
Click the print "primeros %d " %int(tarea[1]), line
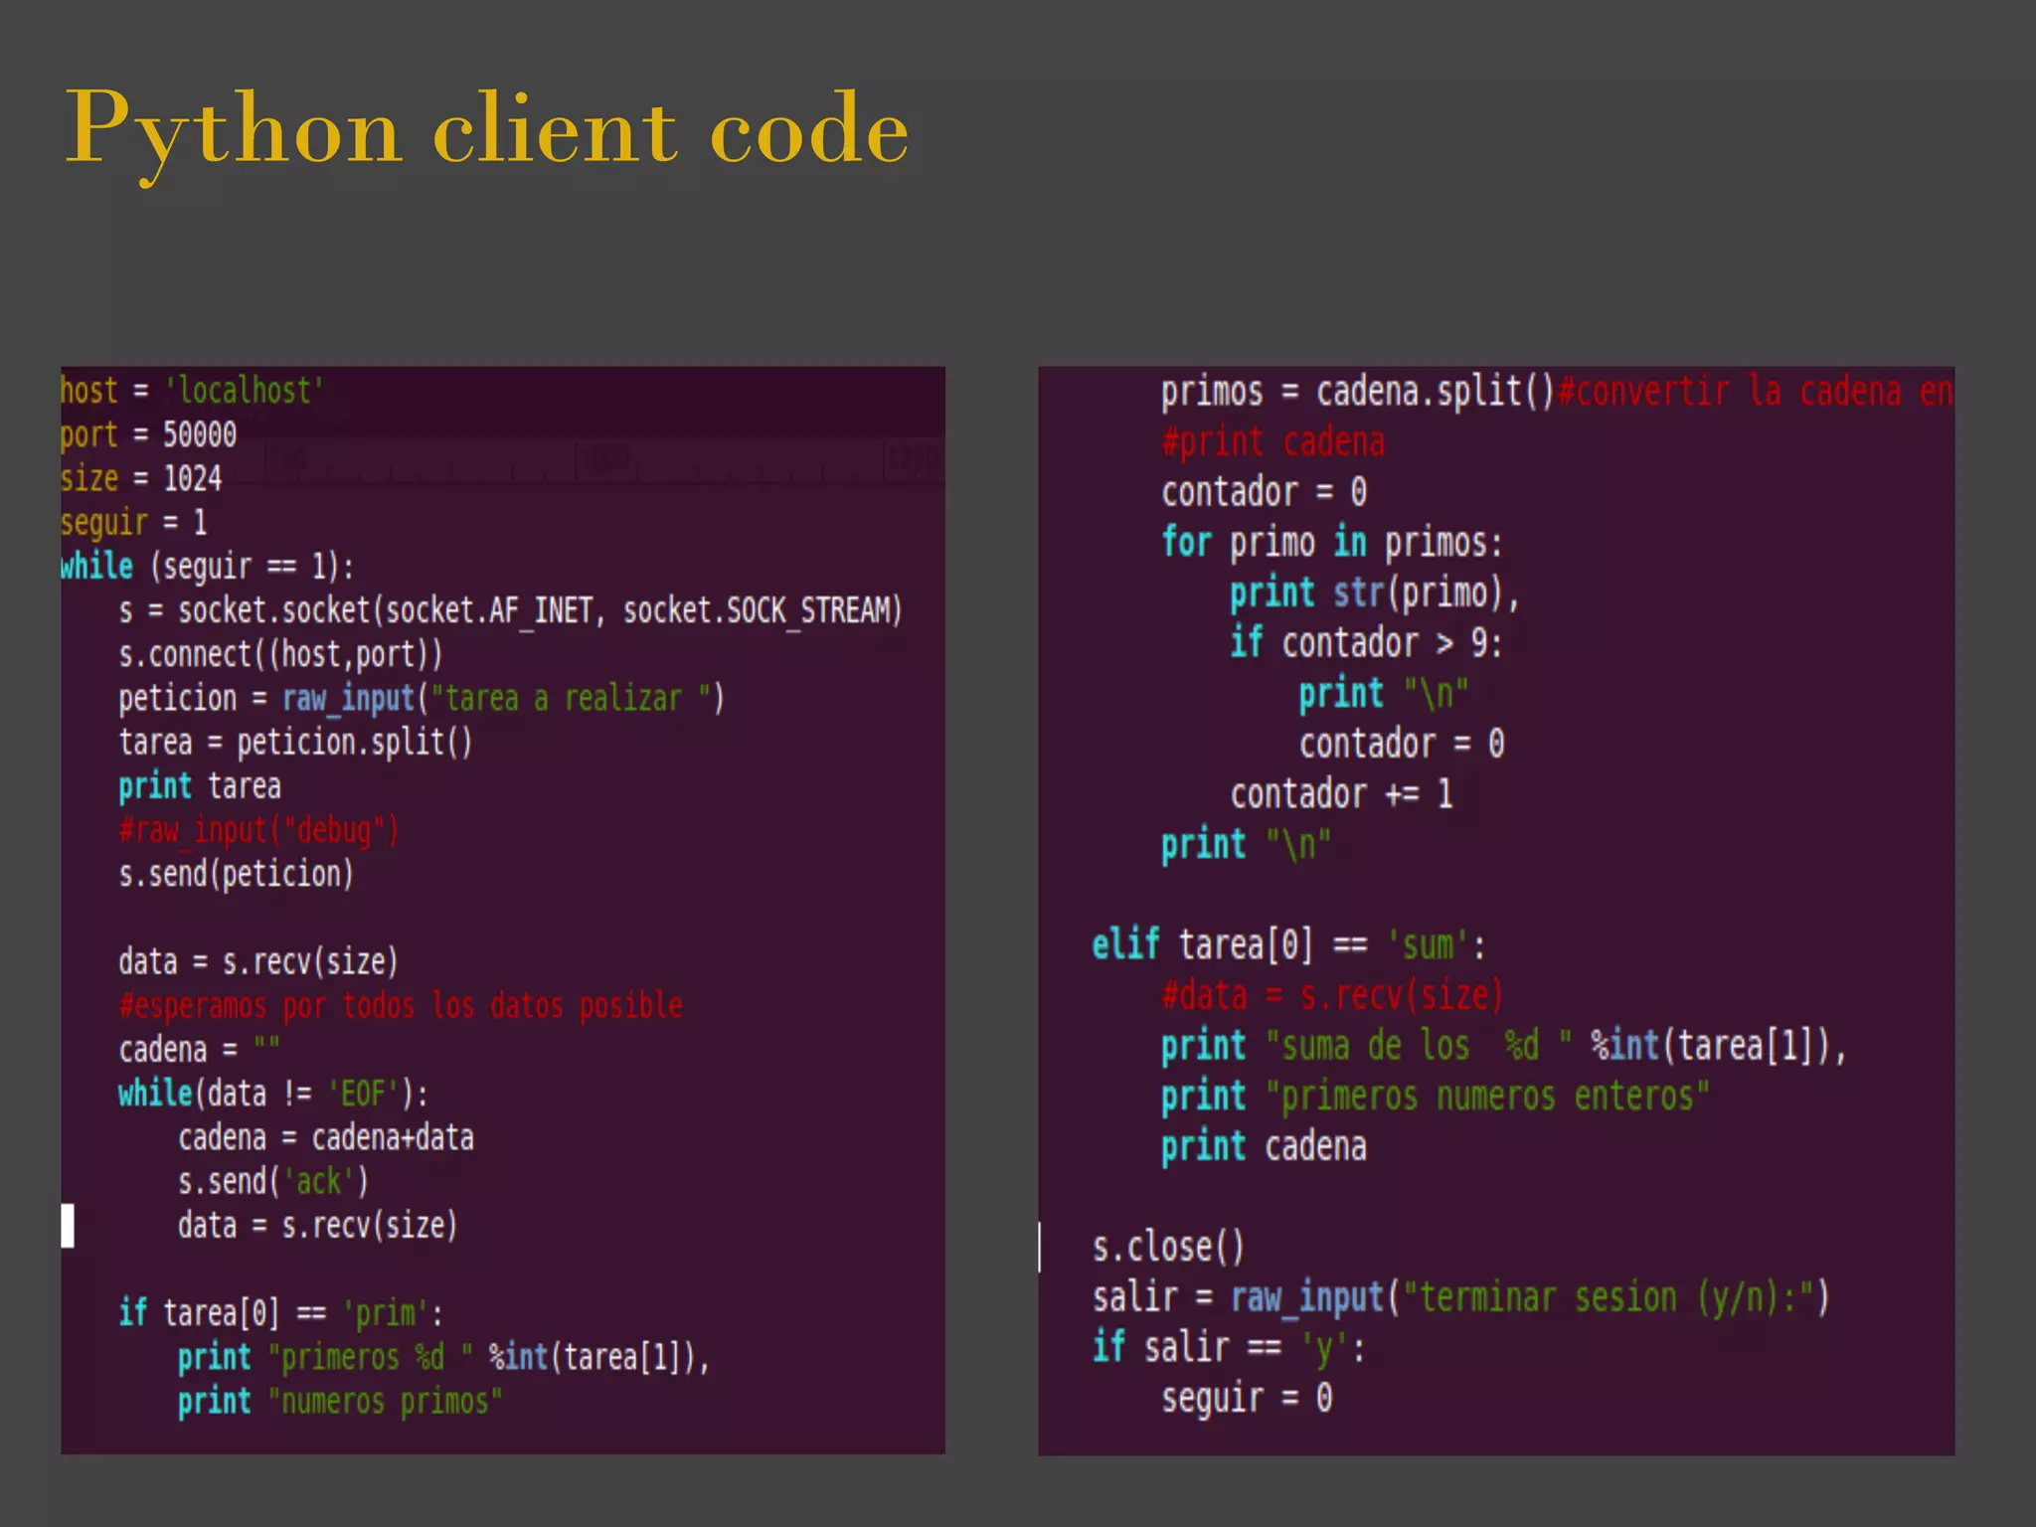click(x=443, y=1357)
